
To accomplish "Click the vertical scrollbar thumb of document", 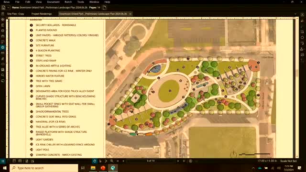I will tap(297, 73).
